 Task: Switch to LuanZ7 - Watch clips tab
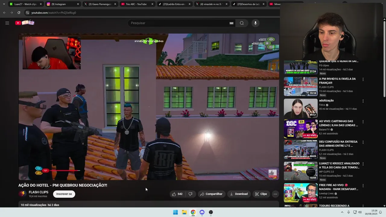pos(25,4)
